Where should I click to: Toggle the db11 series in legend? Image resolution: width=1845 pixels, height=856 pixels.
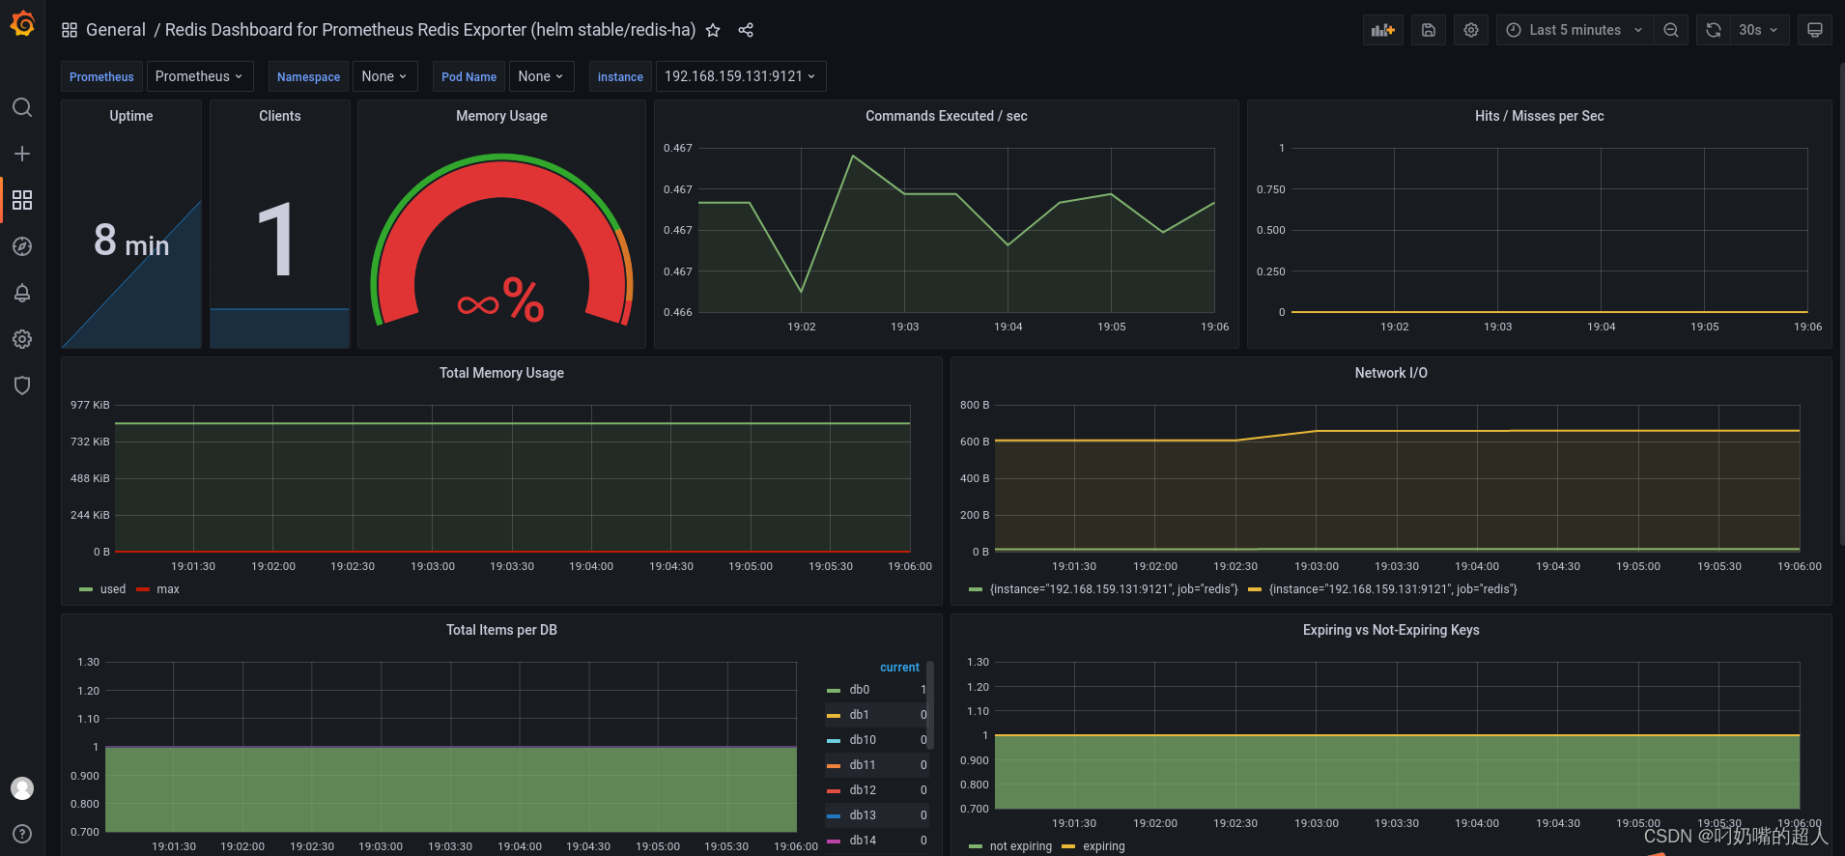[863, 765]
